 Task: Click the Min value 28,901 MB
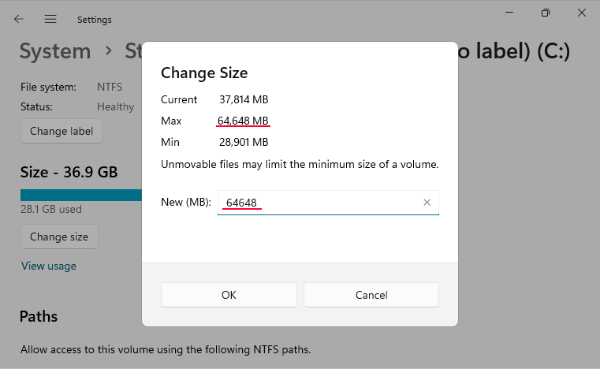(x=244, y=142)
